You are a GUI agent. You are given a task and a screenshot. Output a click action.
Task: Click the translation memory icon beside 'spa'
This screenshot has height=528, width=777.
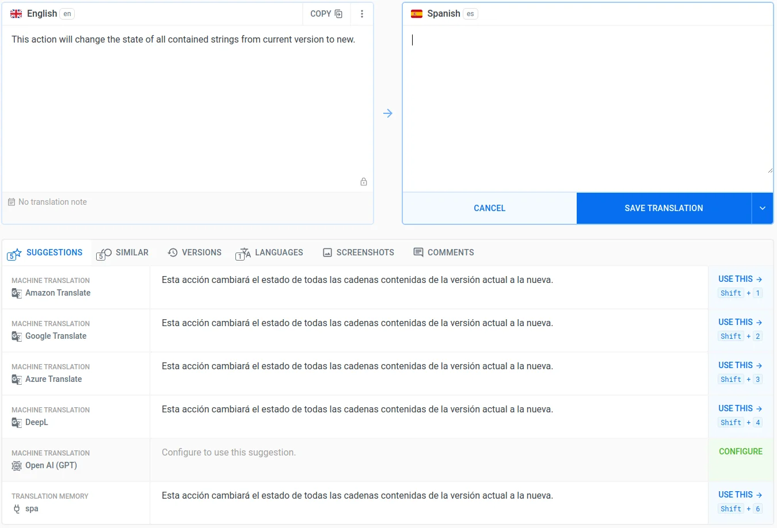point(16,508)
